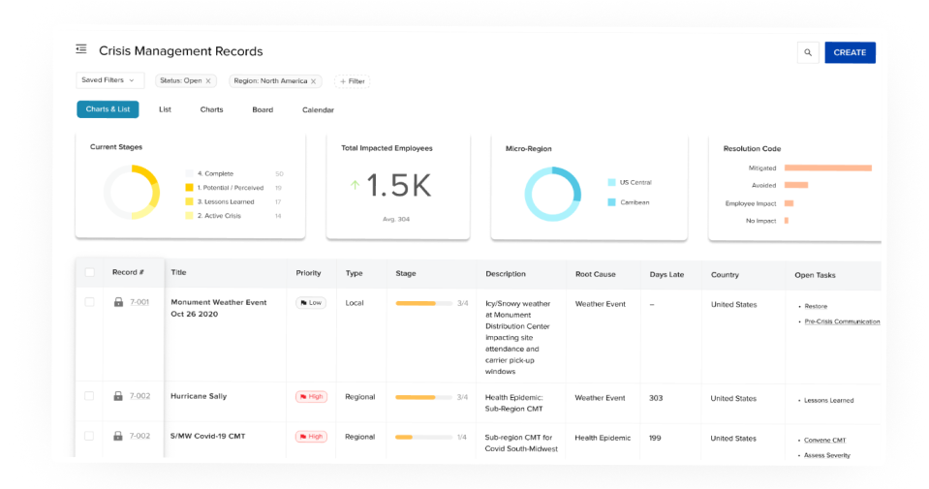Open the Pre-Crisis Communication task link
Screen dimensions: 929x489
842,321
